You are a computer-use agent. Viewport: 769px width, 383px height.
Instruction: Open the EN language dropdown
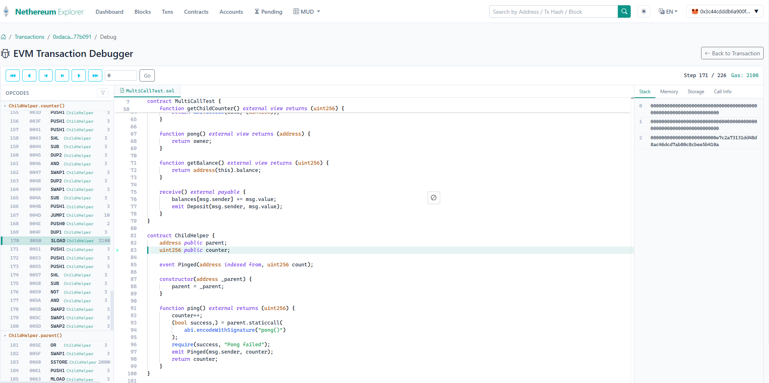coord(668,11)
